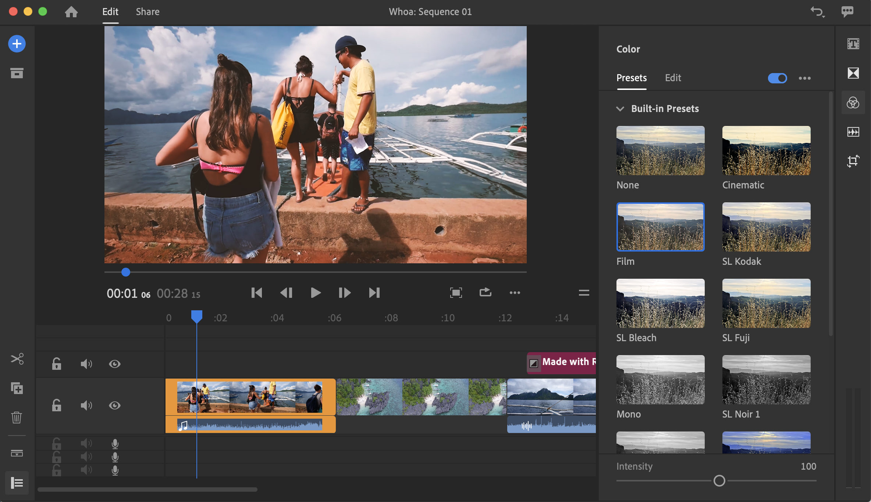Toggle the Color effect switch off
The height and width of the screenshot is (502, 871).
tap(777, 78)
